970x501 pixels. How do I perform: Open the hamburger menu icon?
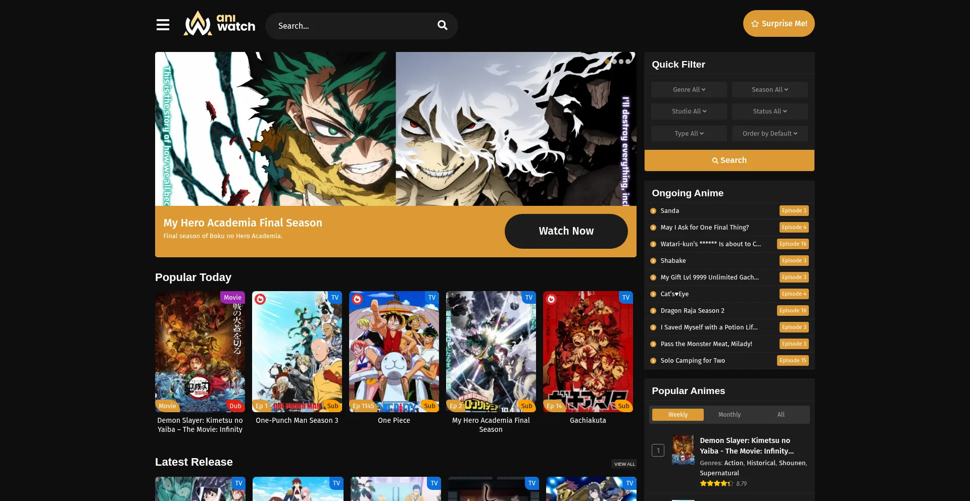pos(163,25)
